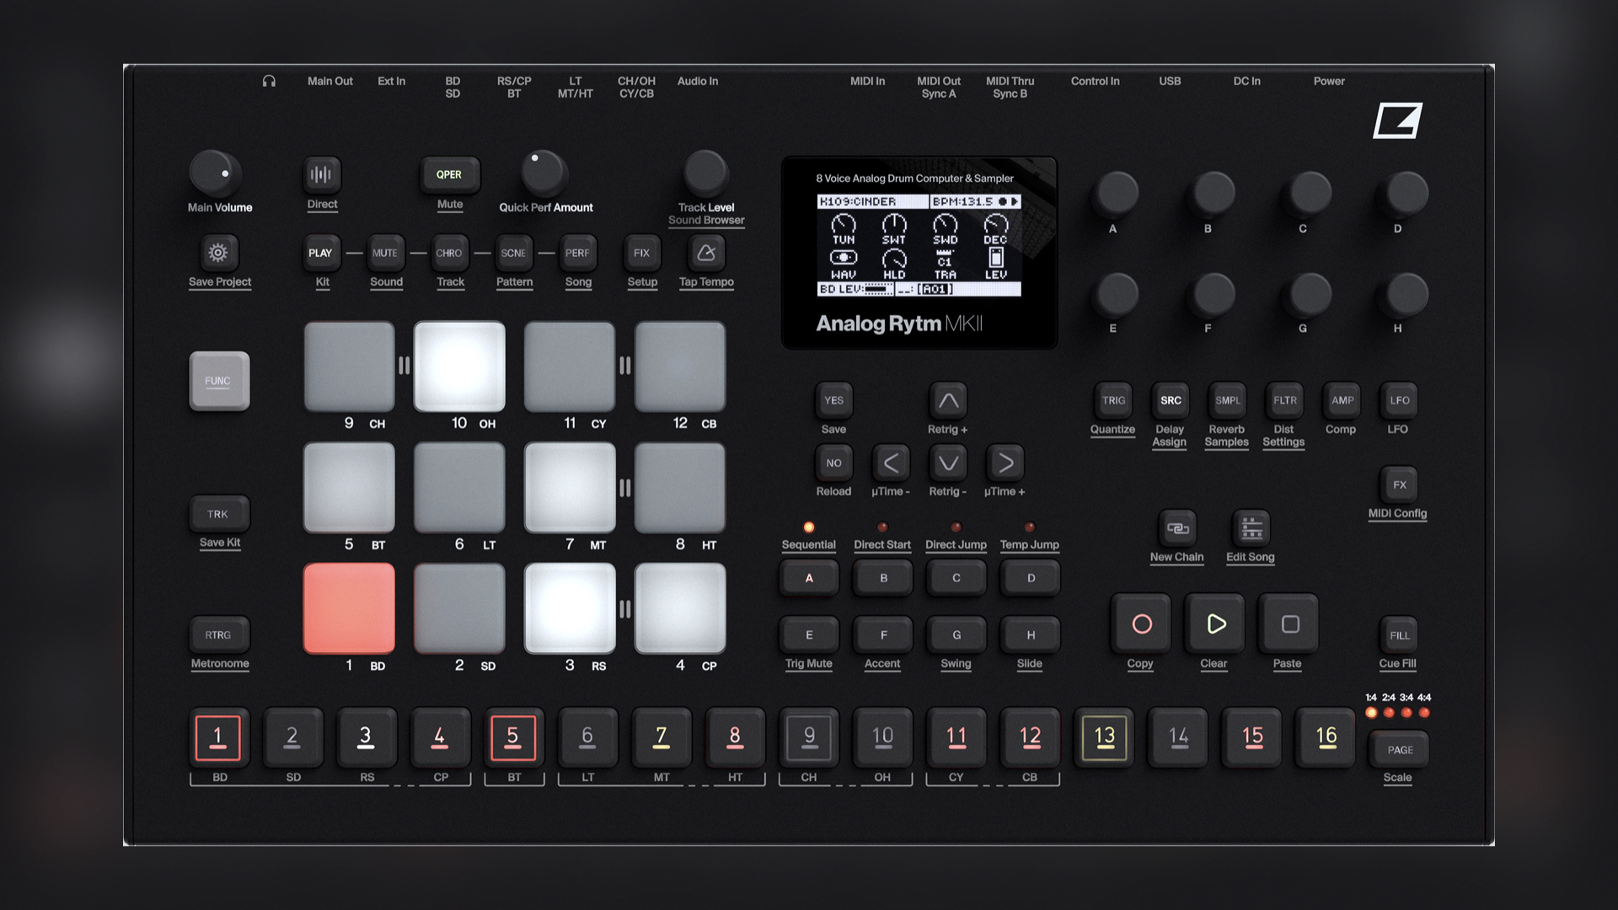1618x910 pixels.
Task: Toggle sequencer step 1 BD
Action: (217, 737)
